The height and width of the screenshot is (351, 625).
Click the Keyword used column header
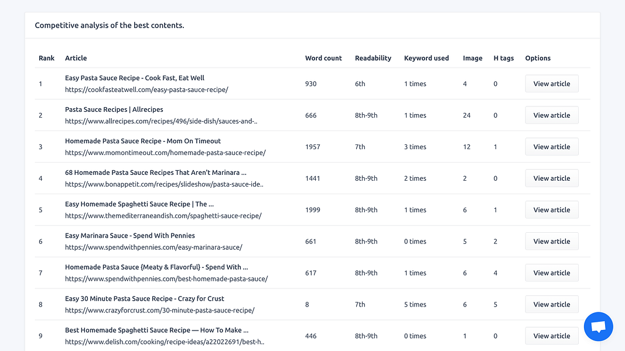point(426,58)
